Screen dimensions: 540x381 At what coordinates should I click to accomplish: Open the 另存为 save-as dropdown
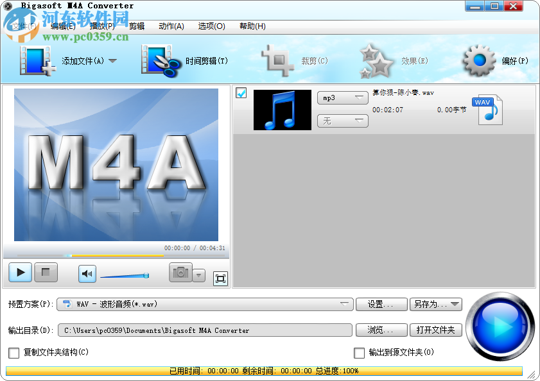455,305
